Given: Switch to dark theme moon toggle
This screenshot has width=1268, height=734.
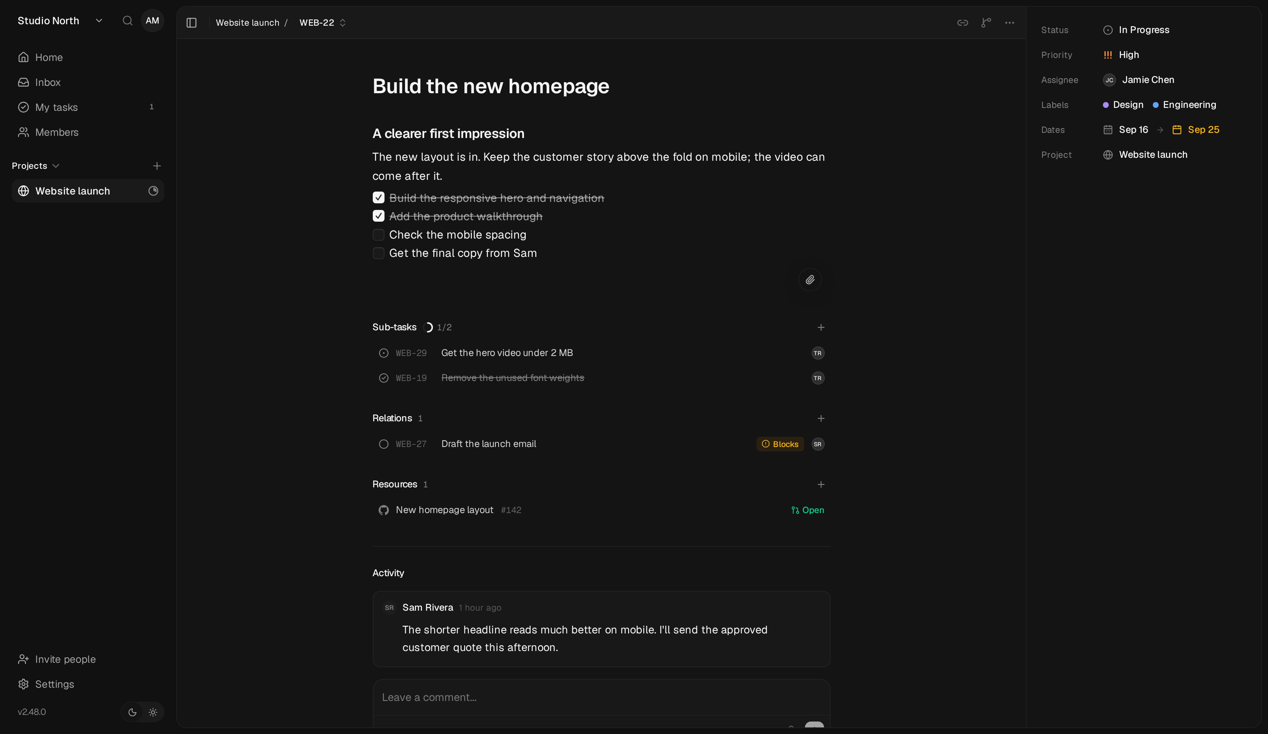Looking at the screenshot, I should 132,712.
